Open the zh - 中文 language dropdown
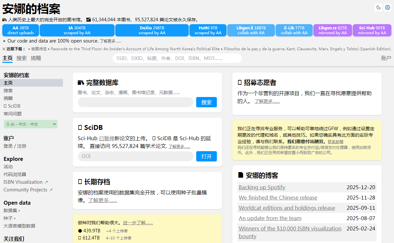 (30, 124)
